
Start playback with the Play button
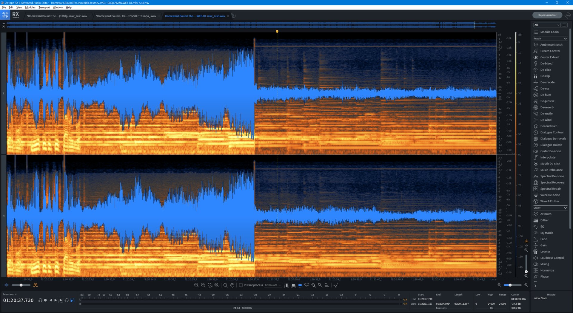click(x=56, y=300)
